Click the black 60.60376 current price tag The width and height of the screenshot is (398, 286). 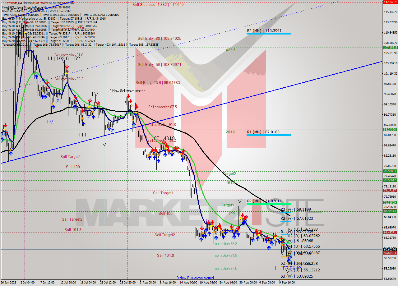390,249
